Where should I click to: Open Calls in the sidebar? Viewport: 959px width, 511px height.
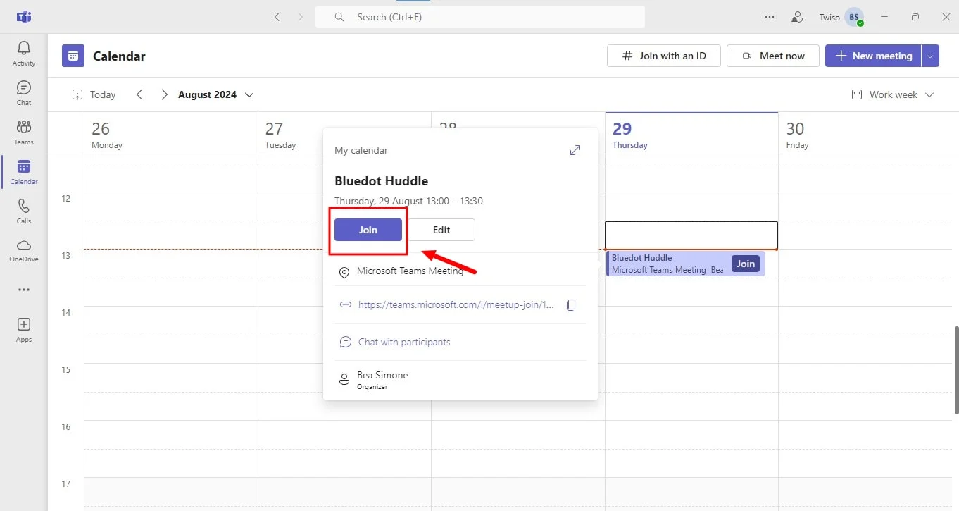click(24, 211)
